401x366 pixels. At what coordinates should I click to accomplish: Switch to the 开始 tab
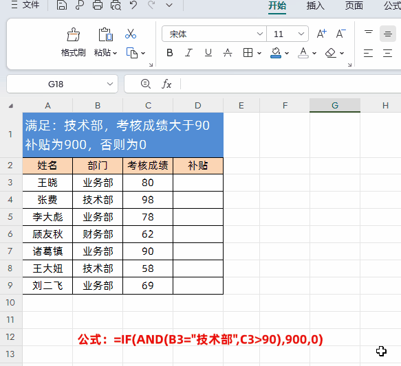277,5
